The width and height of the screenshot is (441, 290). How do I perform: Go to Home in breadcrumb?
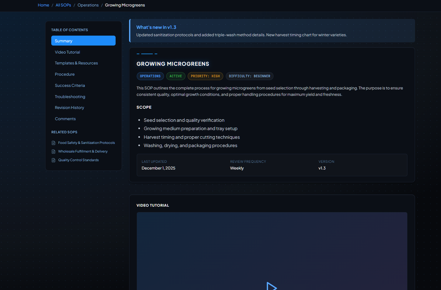click(43, 5)
